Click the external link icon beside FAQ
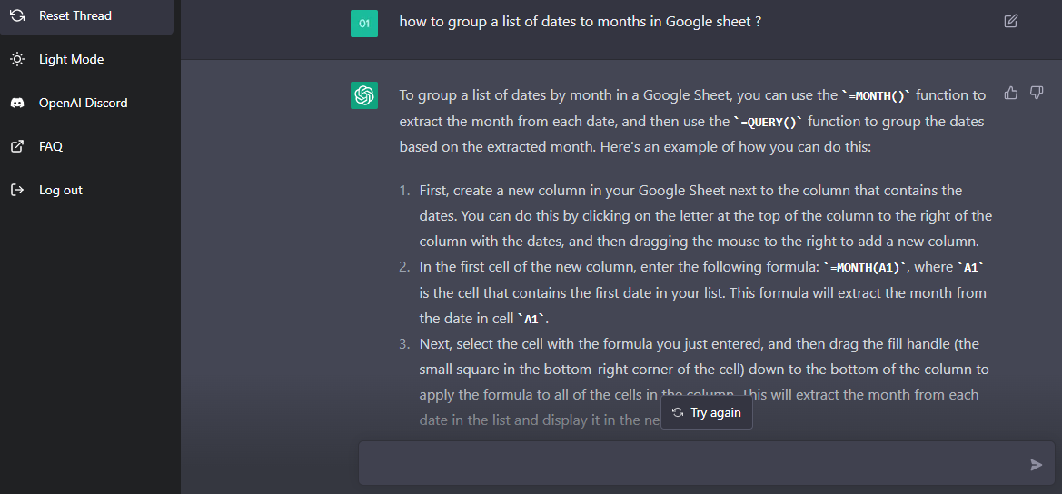 pyautogui.click(x=16, y=146)
